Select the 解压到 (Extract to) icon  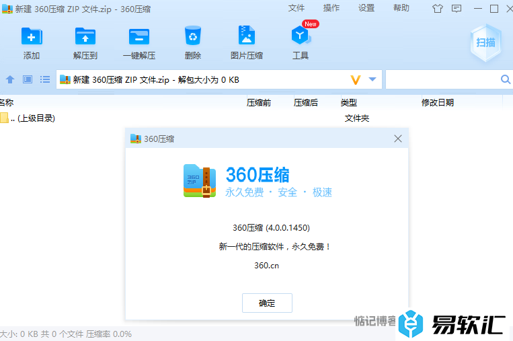85,36
